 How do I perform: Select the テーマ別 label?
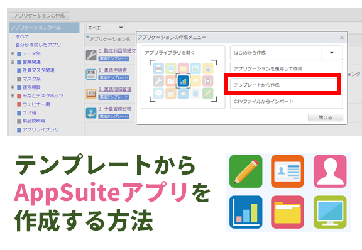pos(31,53)
